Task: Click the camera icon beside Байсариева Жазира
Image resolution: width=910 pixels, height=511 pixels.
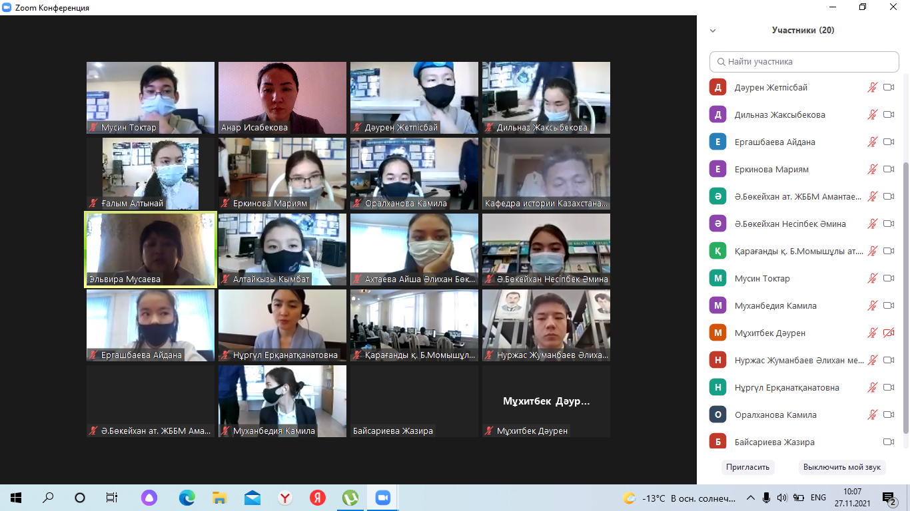Action: pyautogui.click(x=888, y=442)
